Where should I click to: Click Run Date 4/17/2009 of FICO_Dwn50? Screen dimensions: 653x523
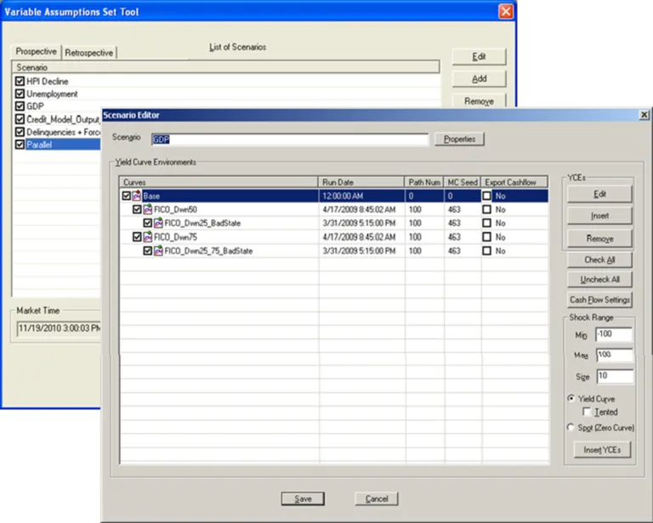[x=359, y=209]
